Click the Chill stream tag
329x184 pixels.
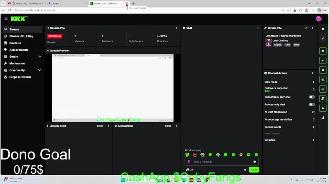pos(287,45)
